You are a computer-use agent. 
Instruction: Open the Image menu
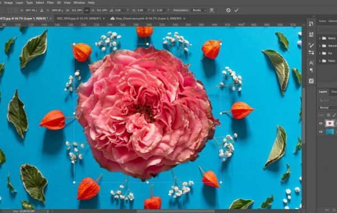pos(8,3)
